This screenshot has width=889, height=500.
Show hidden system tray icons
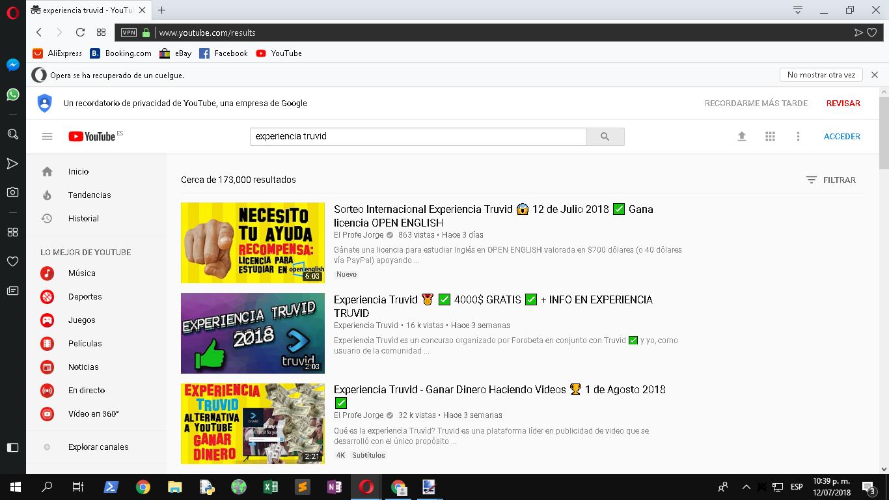746,487
